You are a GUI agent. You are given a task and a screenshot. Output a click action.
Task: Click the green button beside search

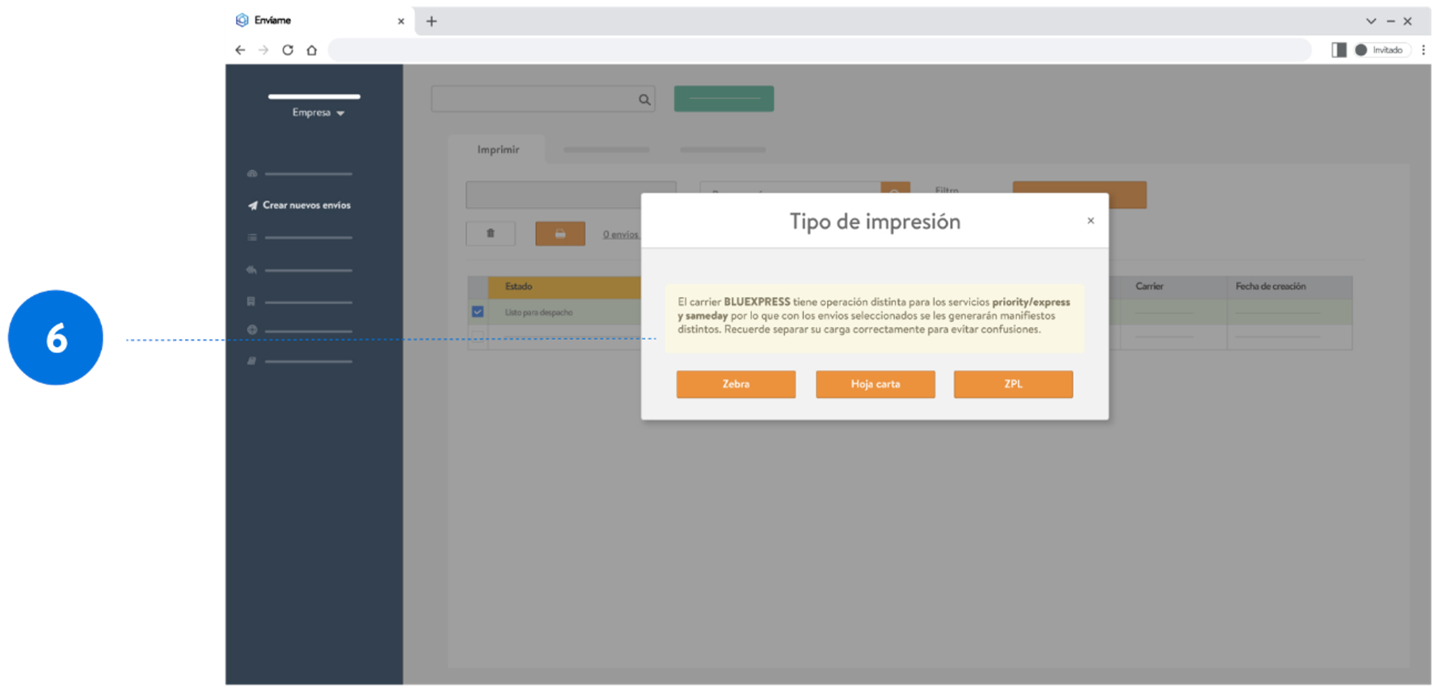pos(723,99)
